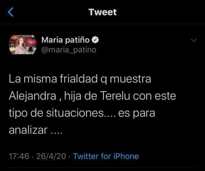Open the @maria_patino handle
The width and height of the screenshot is (205, 171).
69,50
